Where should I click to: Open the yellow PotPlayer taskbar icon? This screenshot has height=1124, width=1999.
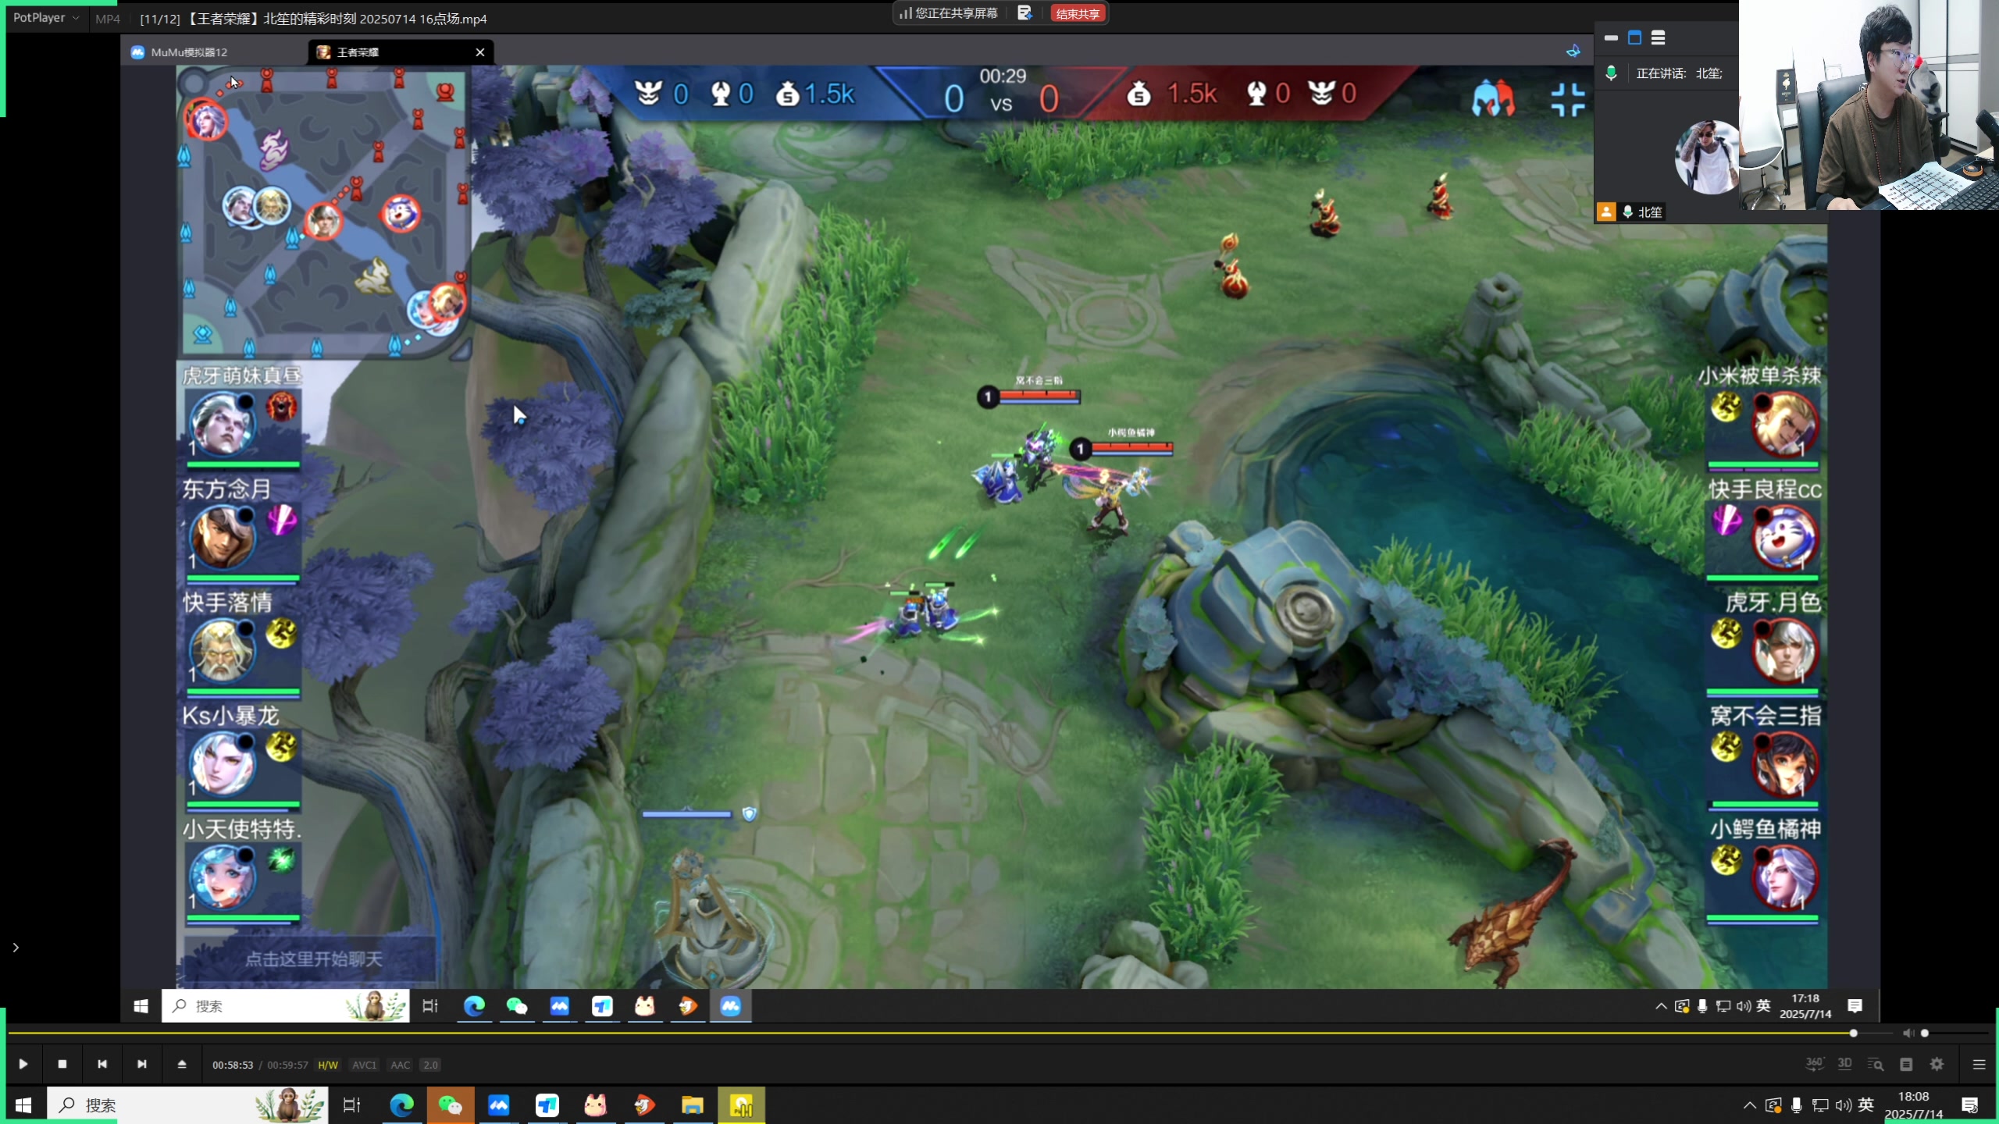point(741,1105)
